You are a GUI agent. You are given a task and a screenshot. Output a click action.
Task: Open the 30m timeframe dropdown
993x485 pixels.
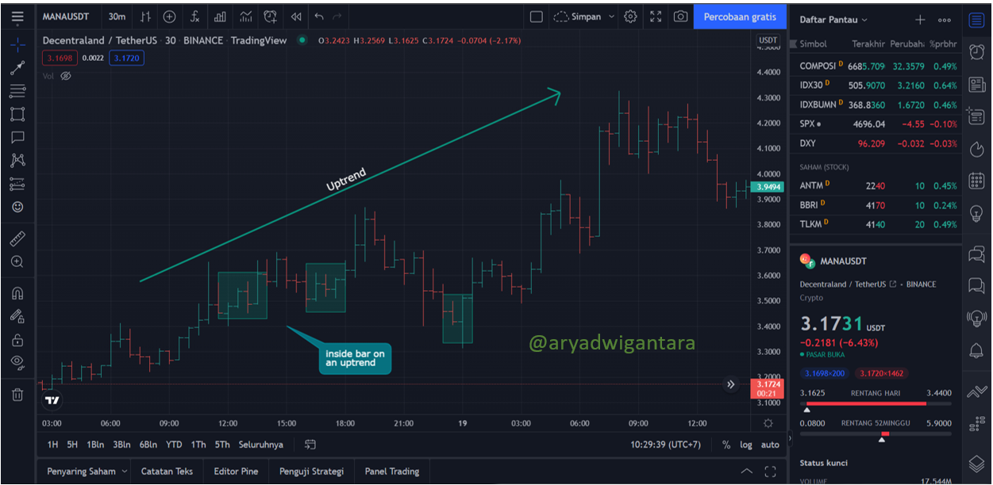(x=117, y=16)
